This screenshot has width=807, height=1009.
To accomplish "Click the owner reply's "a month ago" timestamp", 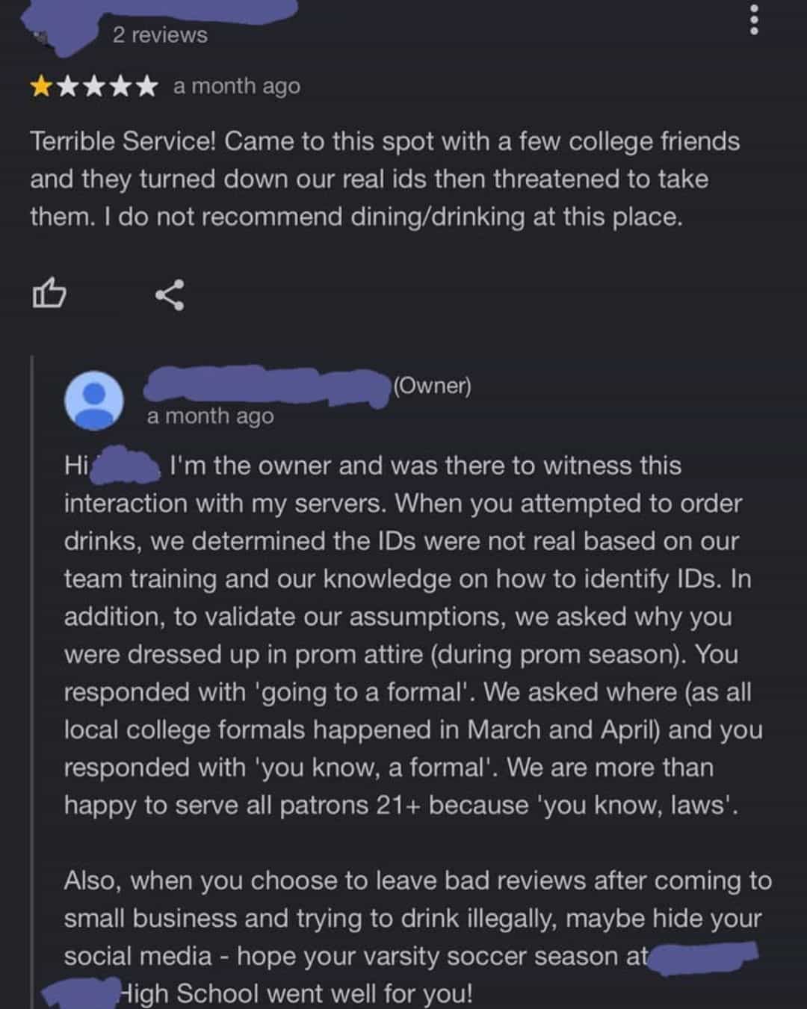I will 210,416.
